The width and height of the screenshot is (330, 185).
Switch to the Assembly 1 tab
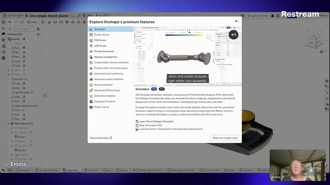71,170
